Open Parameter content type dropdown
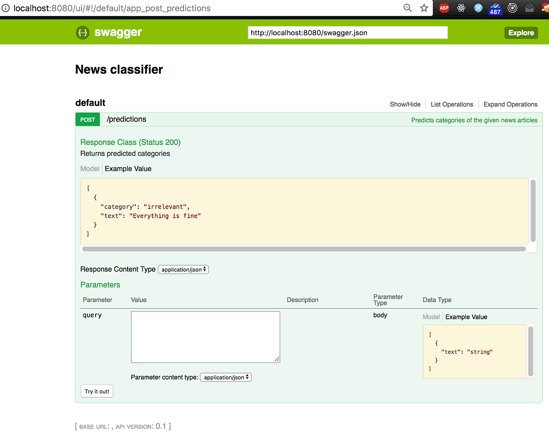The image size is (549, 439). coord(226,377)
